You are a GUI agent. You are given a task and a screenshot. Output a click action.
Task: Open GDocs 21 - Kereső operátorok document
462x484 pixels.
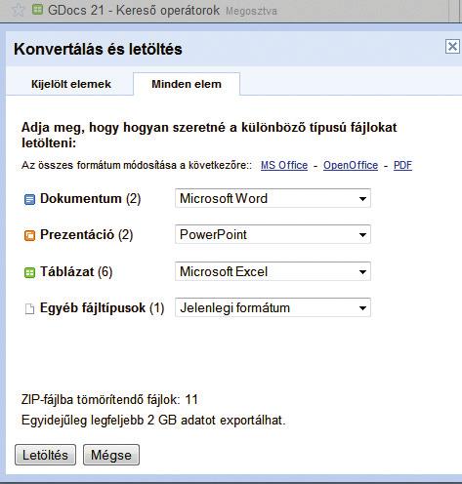(x=134, y=10)
